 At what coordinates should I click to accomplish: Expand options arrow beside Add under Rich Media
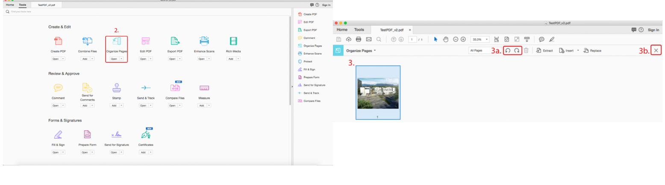click(x=237, y=59)
